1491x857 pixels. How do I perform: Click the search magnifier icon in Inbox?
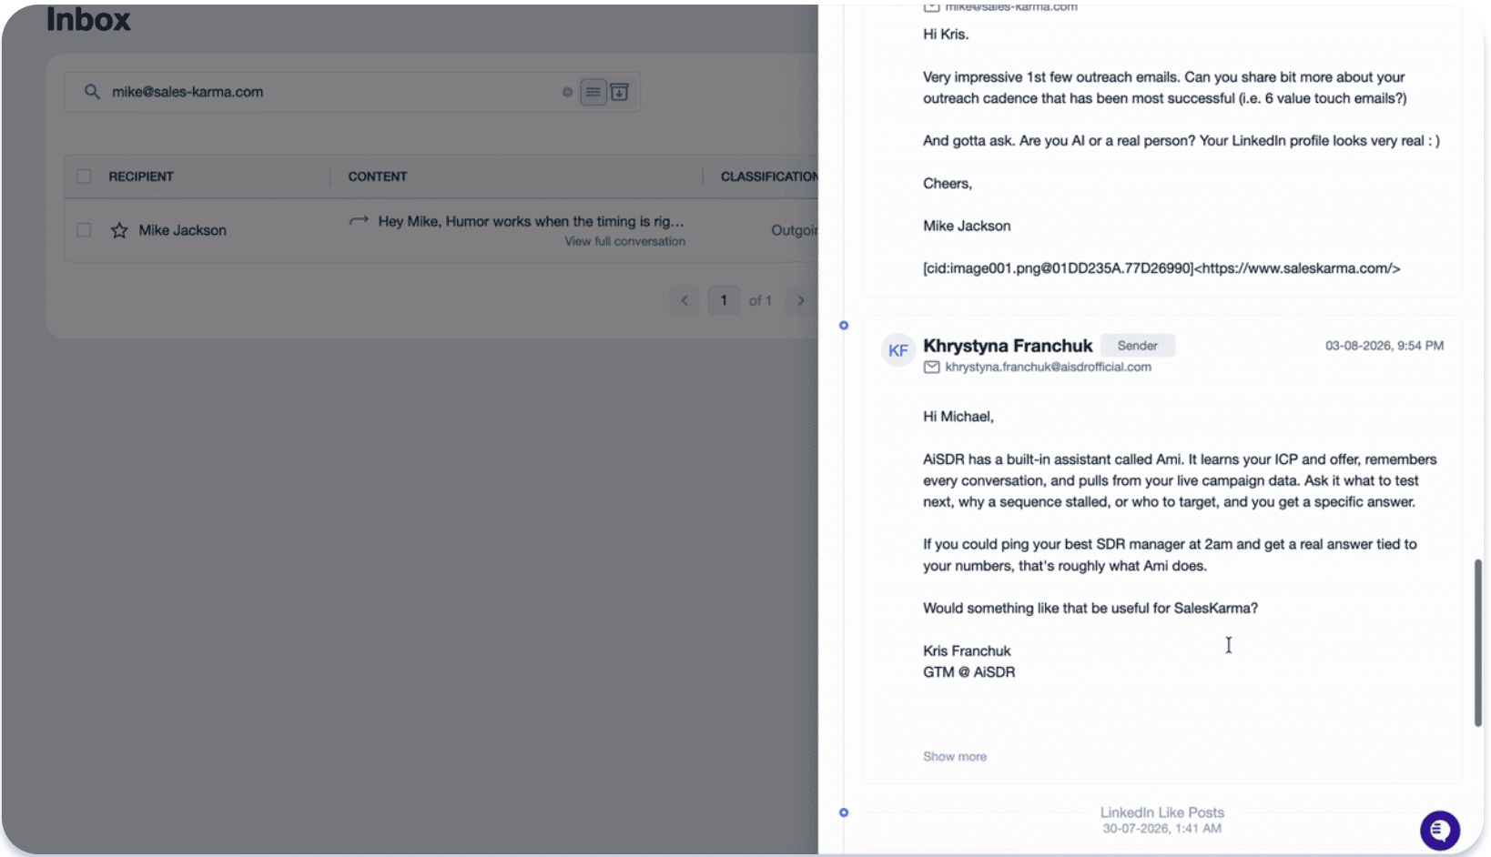(x=92, y=92)
